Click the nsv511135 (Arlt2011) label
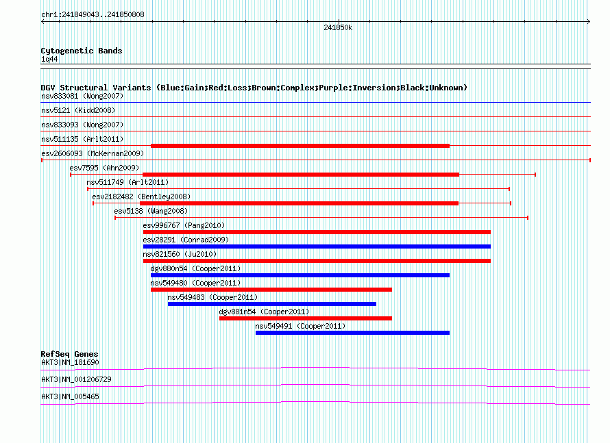This screenshot has height=443, width=610. pyautogui.click(x=82, y=139)
